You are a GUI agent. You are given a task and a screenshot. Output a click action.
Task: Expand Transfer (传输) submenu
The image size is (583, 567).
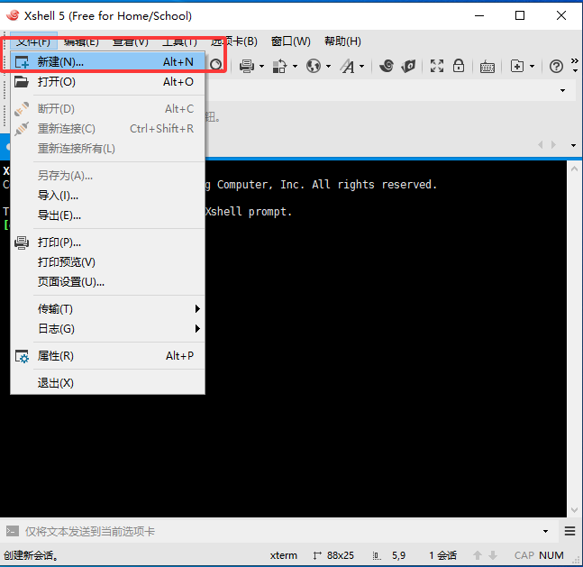click(108, 309)
